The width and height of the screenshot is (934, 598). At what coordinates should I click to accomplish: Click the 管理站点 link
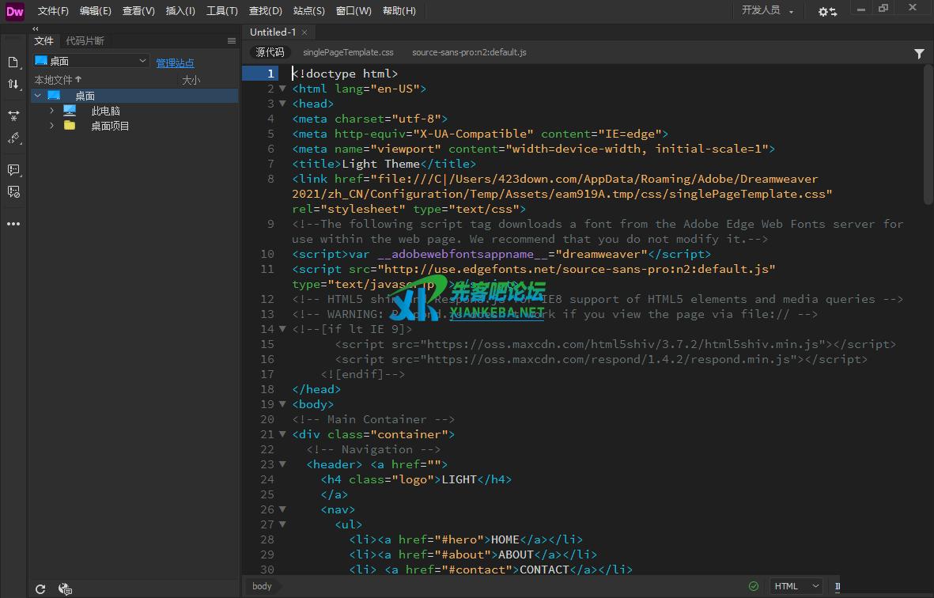click(x=175, y=62)
